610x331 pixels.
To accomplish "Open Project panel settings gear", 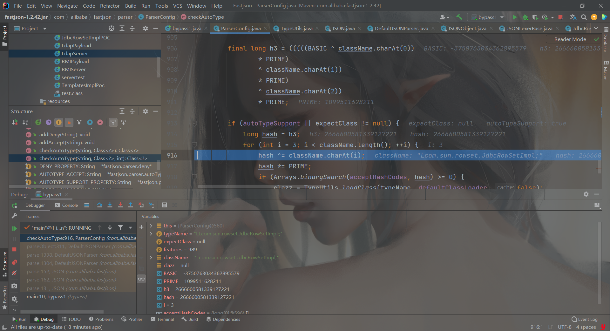I will (145, 28).
